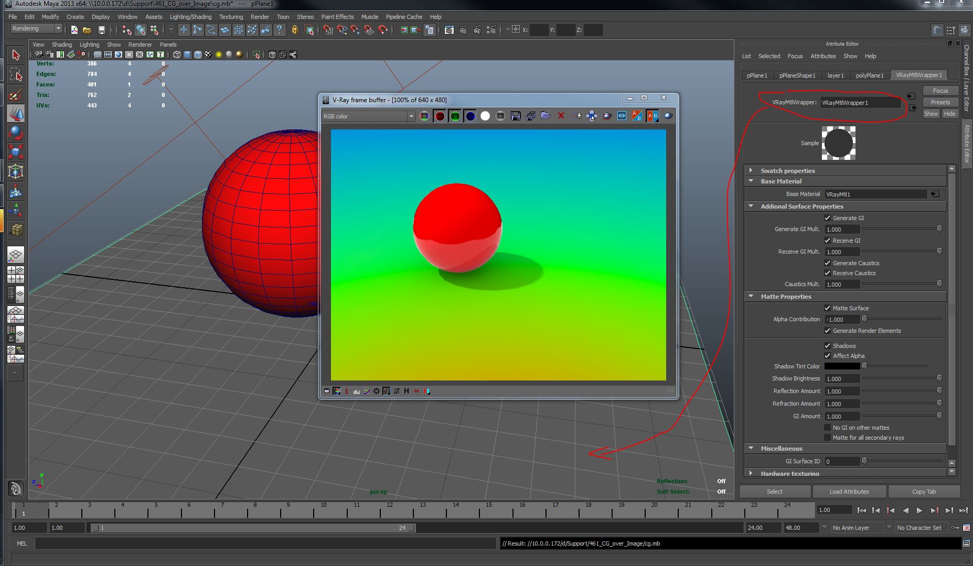Viewport: 973px width, 566px height.
Task: Switch to the polyPlane1 tab
Action: coord(869,75)
